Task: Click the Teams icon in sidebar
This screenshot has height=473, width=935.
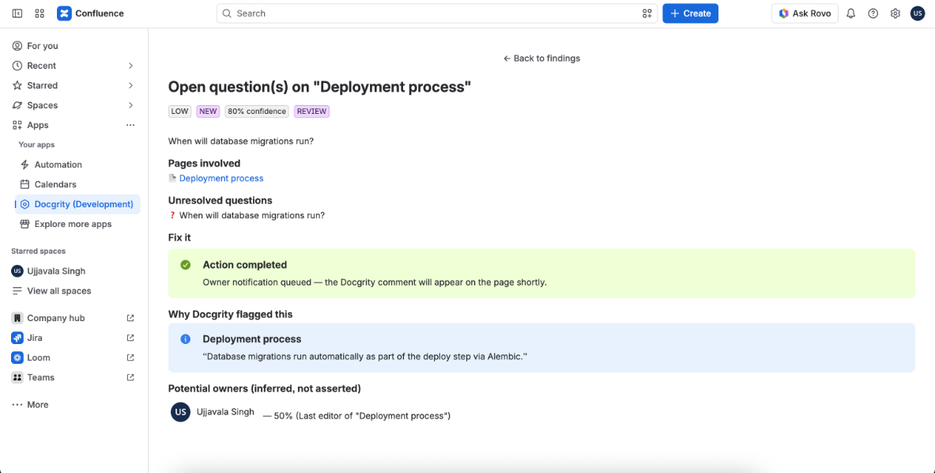Action: (x=17, y=377)
